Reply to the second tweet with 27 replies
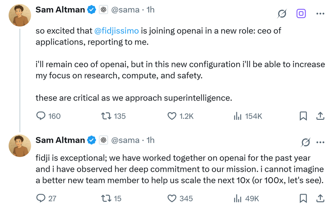The height and width of the screenshot is (205, 334). pos(41,198)
